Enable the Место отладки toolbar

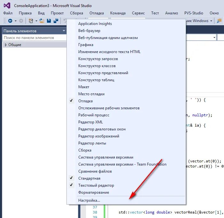tap(127, 94)
